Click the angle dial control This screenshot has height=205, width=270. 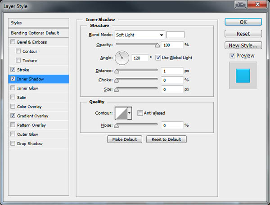click(x=122, y=58)
